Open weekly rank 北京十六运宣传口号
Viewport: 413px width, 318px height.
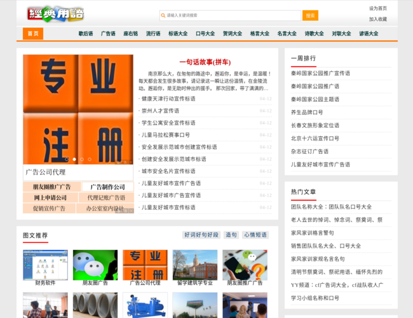click(x=315, y=139)
